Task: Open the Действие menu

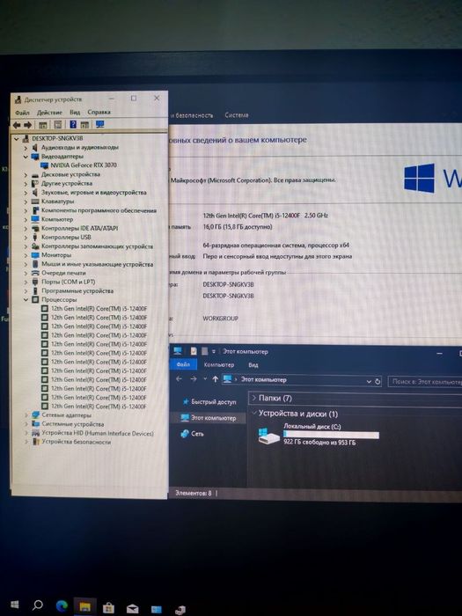Action: pos(49,113)
